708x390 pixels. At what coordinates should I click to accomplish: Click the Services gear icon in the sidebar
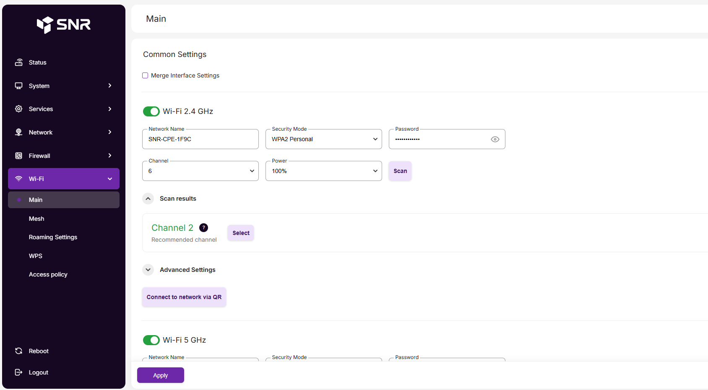click(x=19, y=109)
